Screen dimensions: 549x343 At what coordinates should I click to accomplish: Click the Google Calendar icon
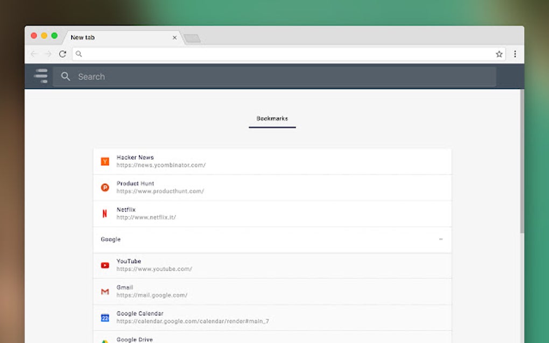click(104, 317)
